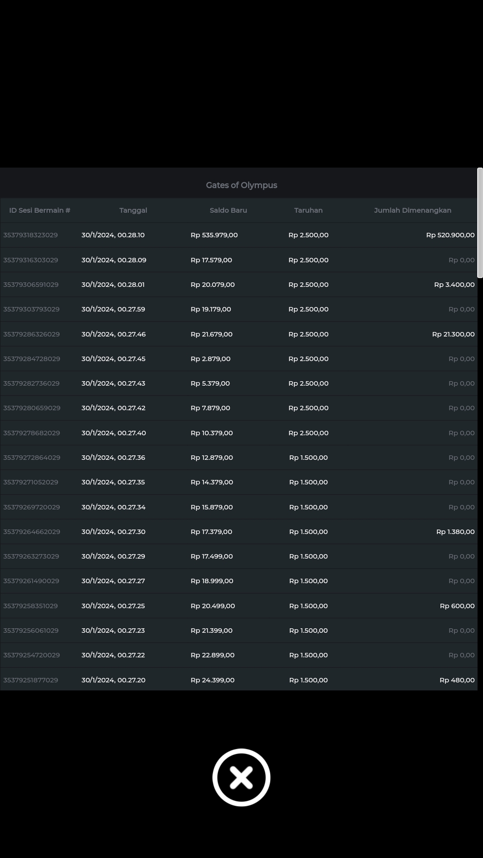Click the Gates of Olympus title
Viewport: 483px width, 858px height.
coord(241,185)
